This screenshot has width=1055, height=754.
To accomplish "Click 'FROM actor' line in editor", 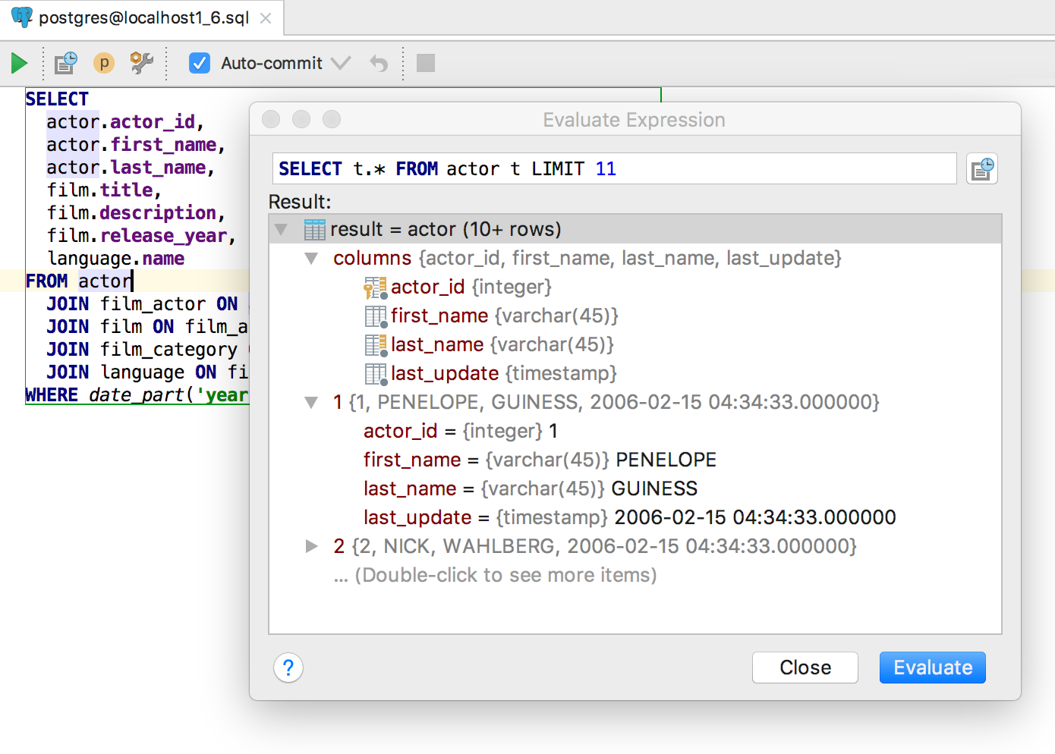I will click(79, 281).
